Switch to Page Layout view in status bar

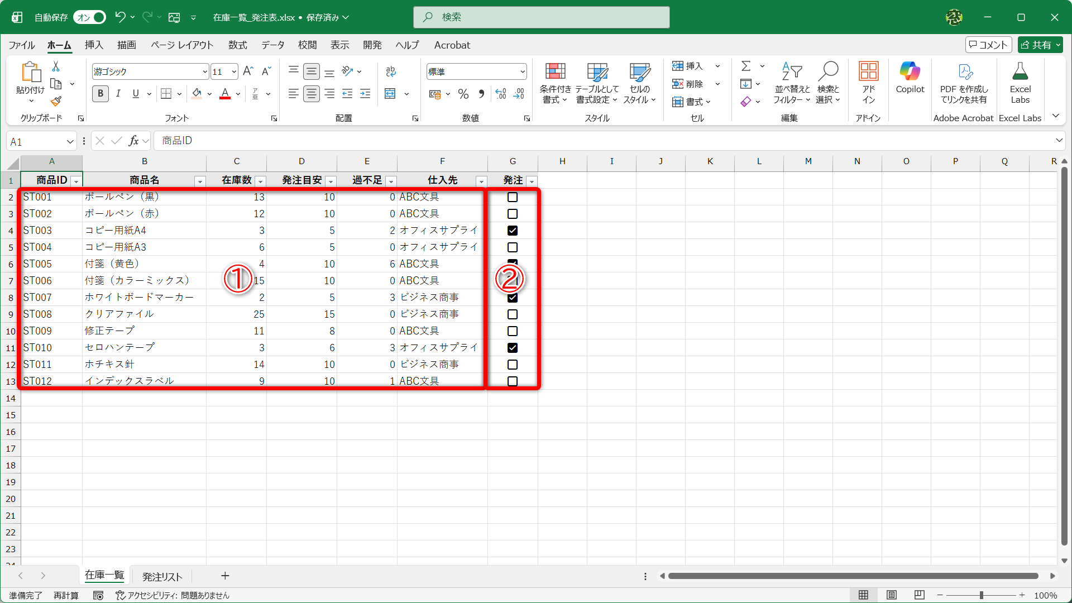click(892, 595)
